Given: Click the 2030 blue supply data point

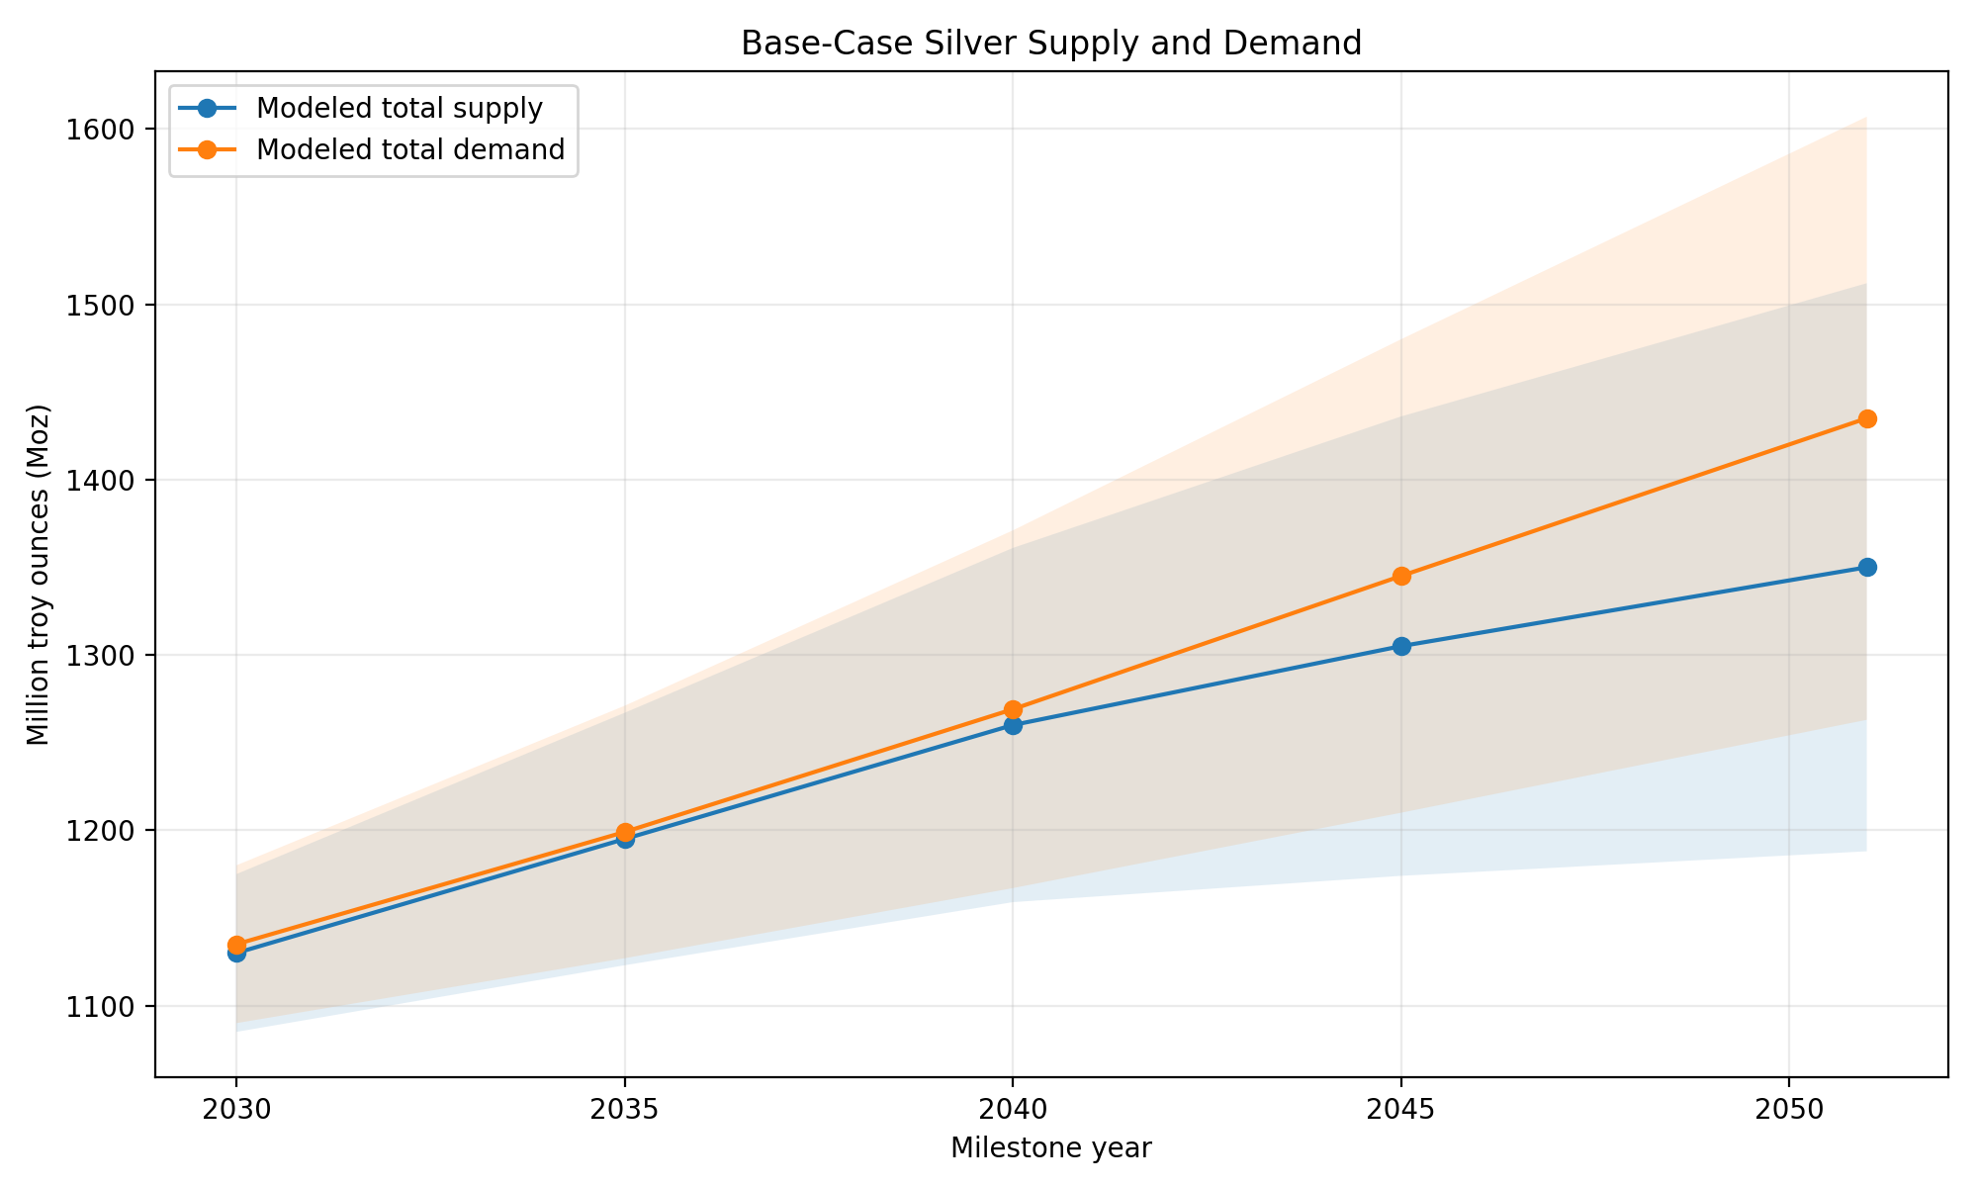Looking at the screenshot, I should [x=236, y=954].
